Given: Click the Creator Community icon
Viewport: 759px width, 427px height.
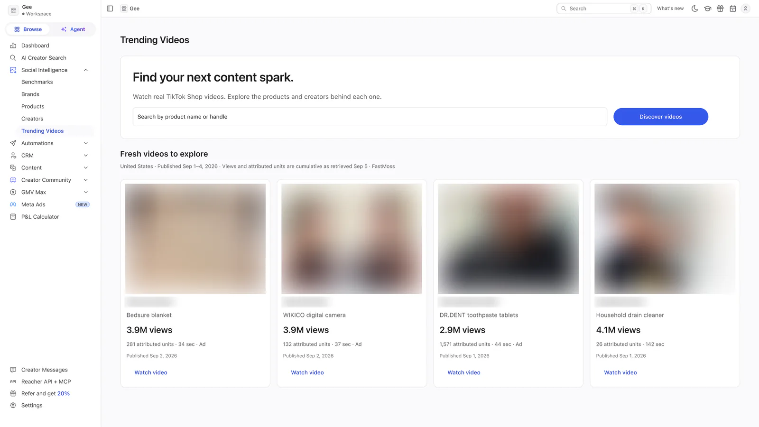Looking at the screenshot, I should (x=13, y=180).
